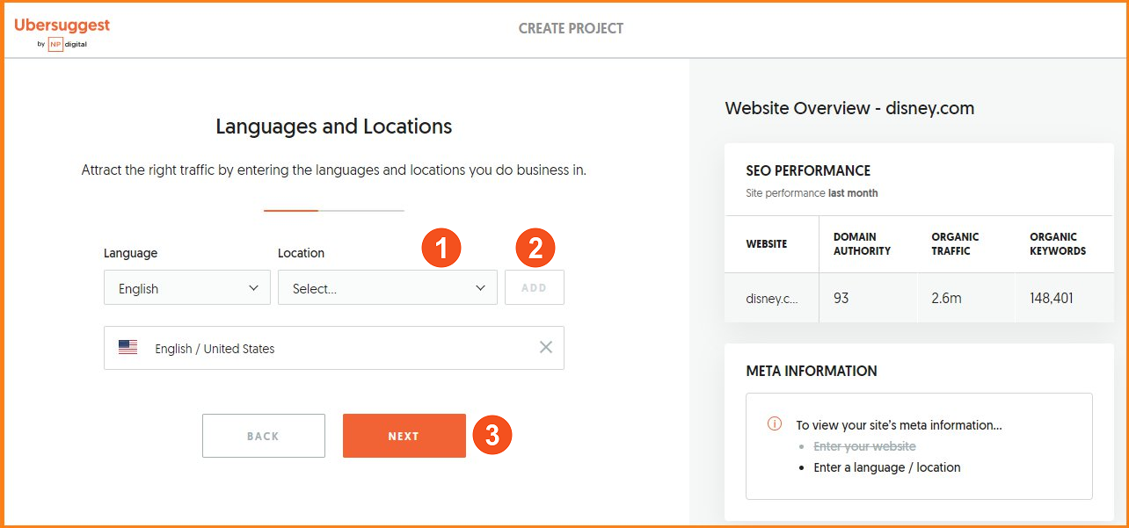This screenshot has height=528, width=1129.
Task: Click the 'Enter your website' strikethrough item
Action: pyautogui.click(x=864, y=446)
